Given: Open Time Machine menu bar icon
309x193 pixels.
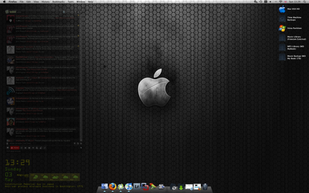Looking at the screenshot, I should click(x=261, y=2).
